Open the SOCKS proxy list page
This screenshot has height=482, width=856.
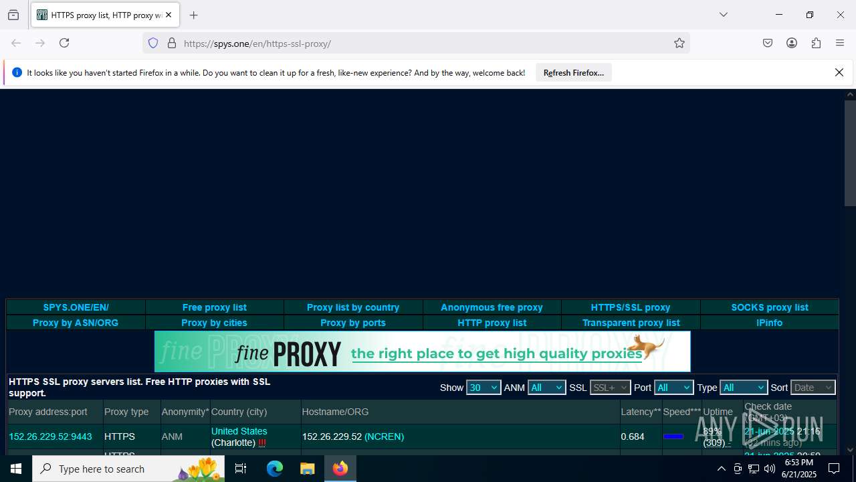tap(770, 307)
